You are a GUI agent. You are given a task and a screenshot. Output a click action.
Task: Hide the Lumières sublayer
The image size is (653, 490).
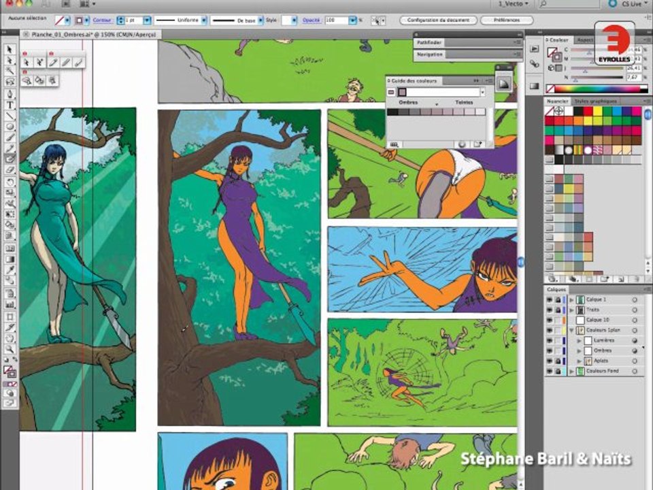pyautogui.click(x=550, y=340)
